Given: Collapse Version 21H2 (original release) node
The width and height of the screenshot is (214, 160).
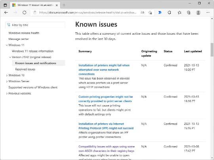Looking at the screenshot, I should [x=10, y=57].
